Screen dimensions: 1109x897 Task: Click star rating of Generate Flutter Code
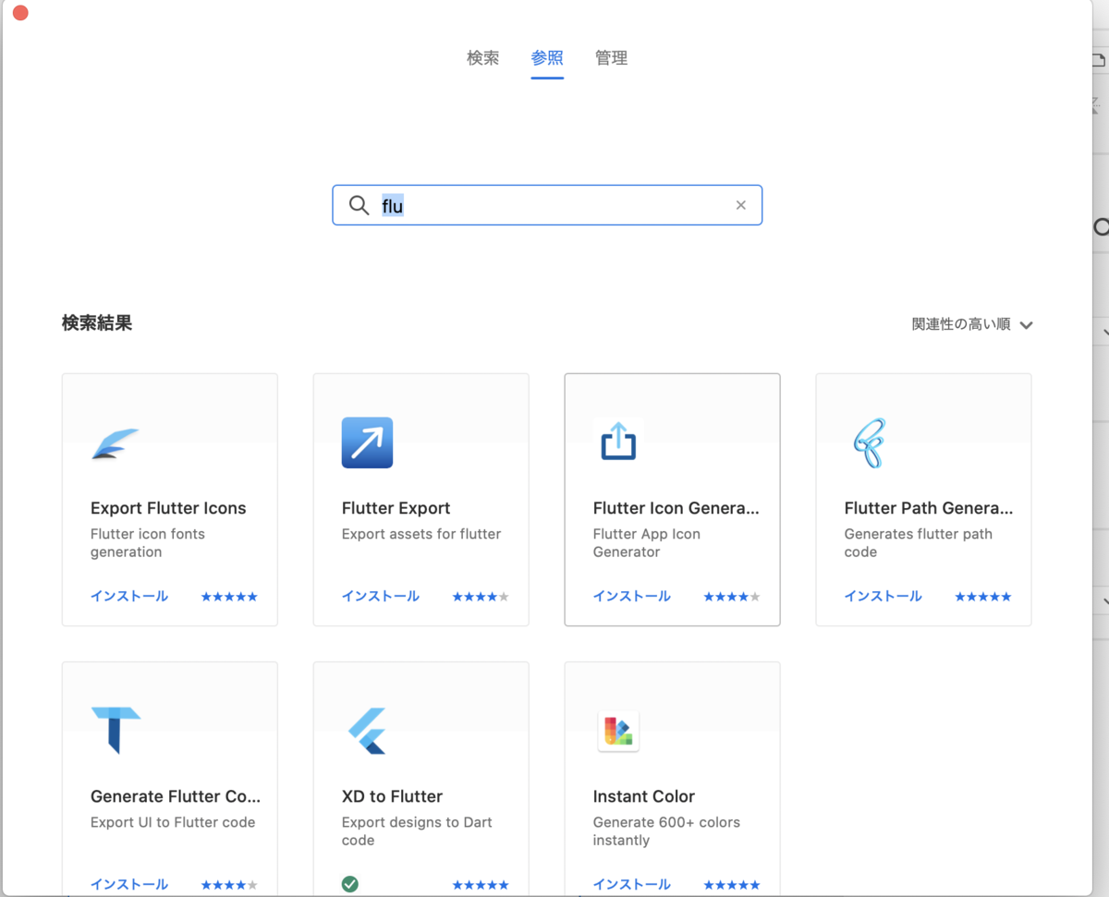pyautogui.click(x=229, y=885)
